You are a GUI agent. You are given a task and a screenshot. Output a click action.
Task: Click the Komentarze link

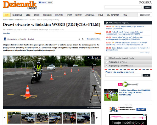point(12,39)
